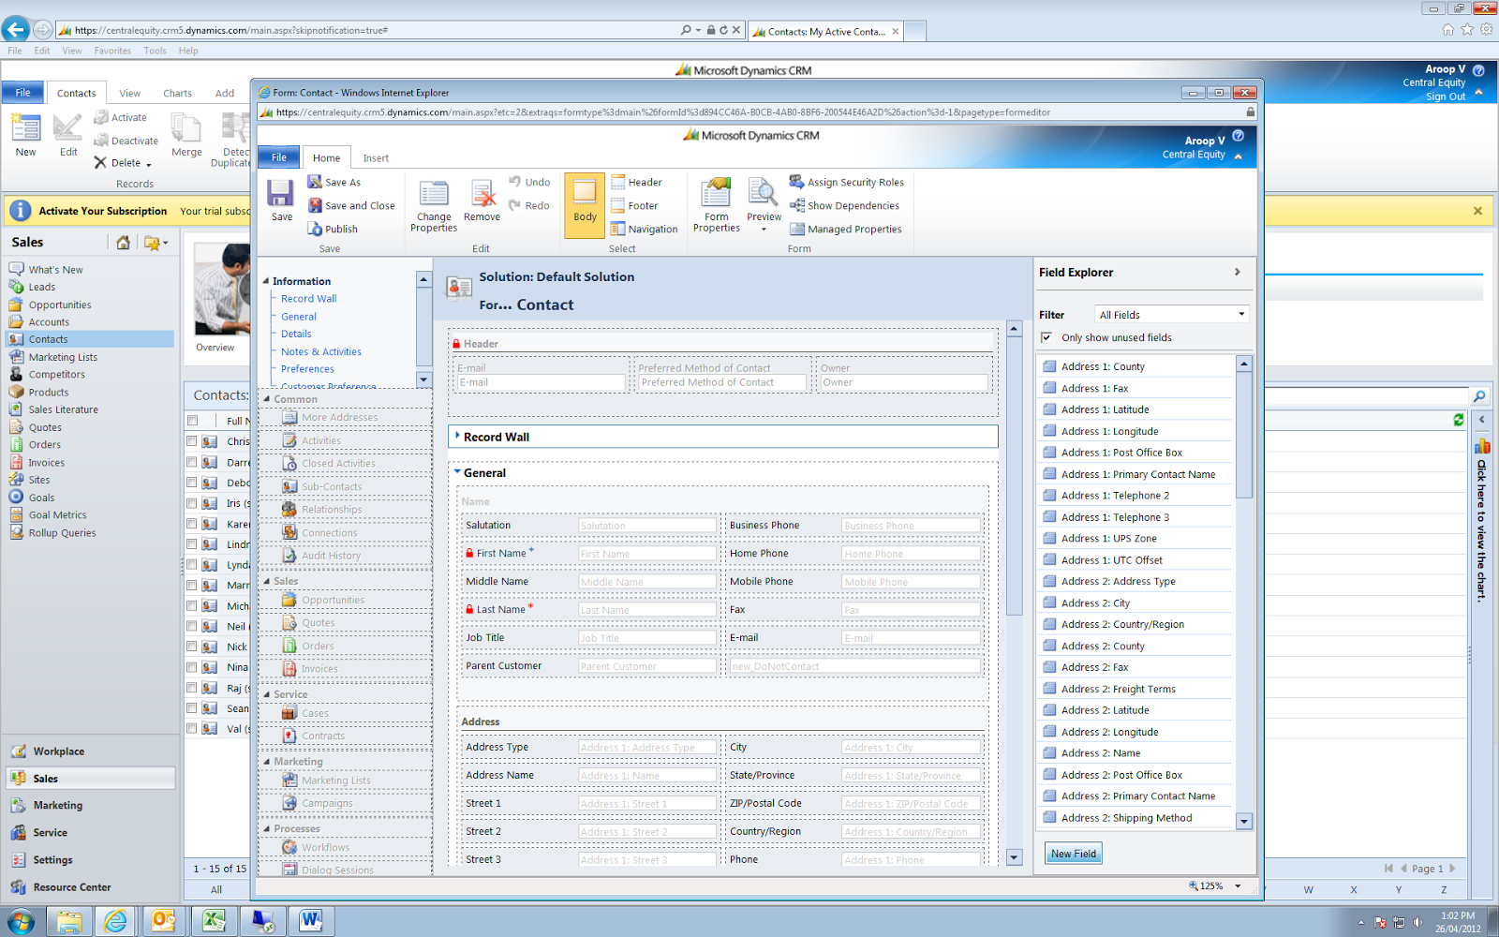
Task: Expand the Preview dropdown arrow
Action: point(763,228)
